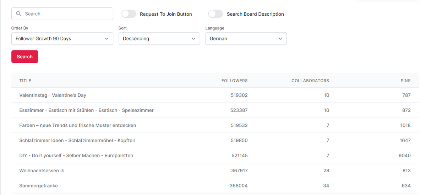Click the TITLE column header
Screen dimensions: 426x195
click(x=25, y=81)
